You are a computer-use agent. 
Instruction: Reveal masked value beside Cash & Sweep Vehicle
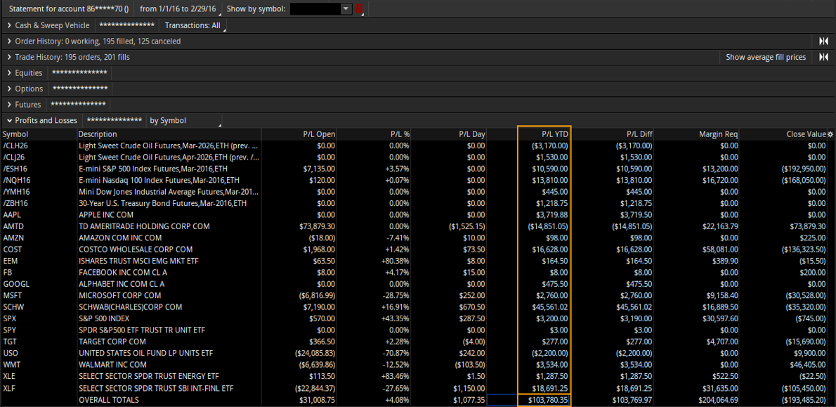[x=127, y=25]
